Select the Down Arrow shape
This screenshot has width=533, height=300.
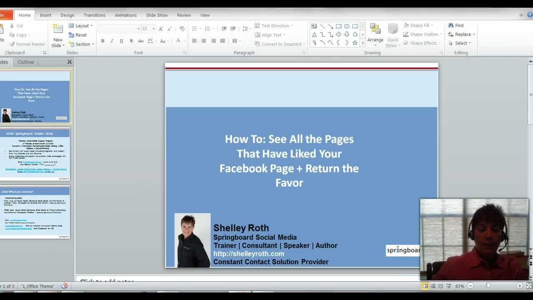pos(347,35)
